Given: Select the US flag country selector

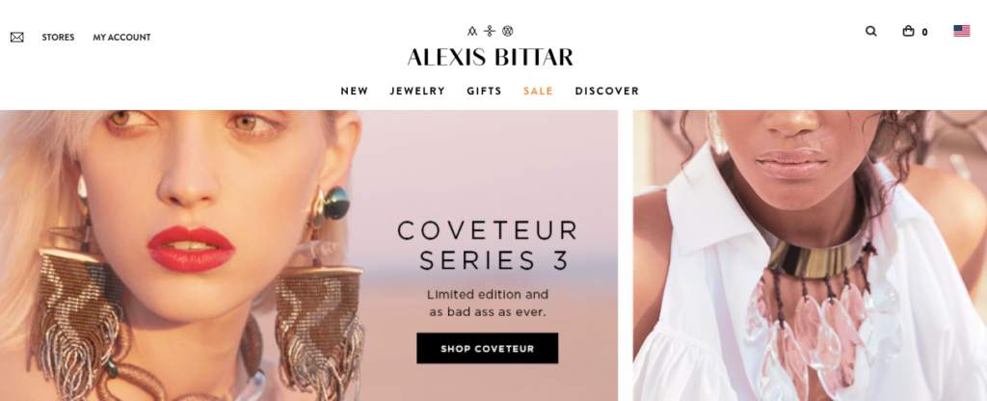Looking at the screenshot, I should click(x=961, y=31).
